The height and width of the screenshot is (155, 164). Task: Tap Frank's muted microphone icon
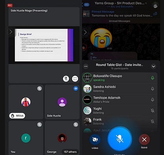[x=153, y=121]
